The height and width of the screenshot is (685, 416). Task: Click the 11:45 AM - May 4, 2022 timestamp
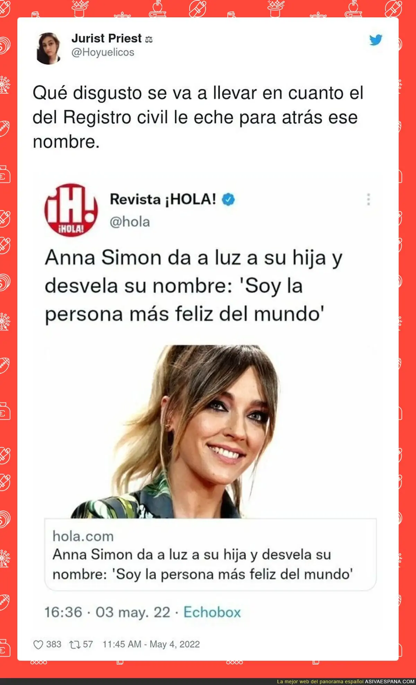click(151, 644)
